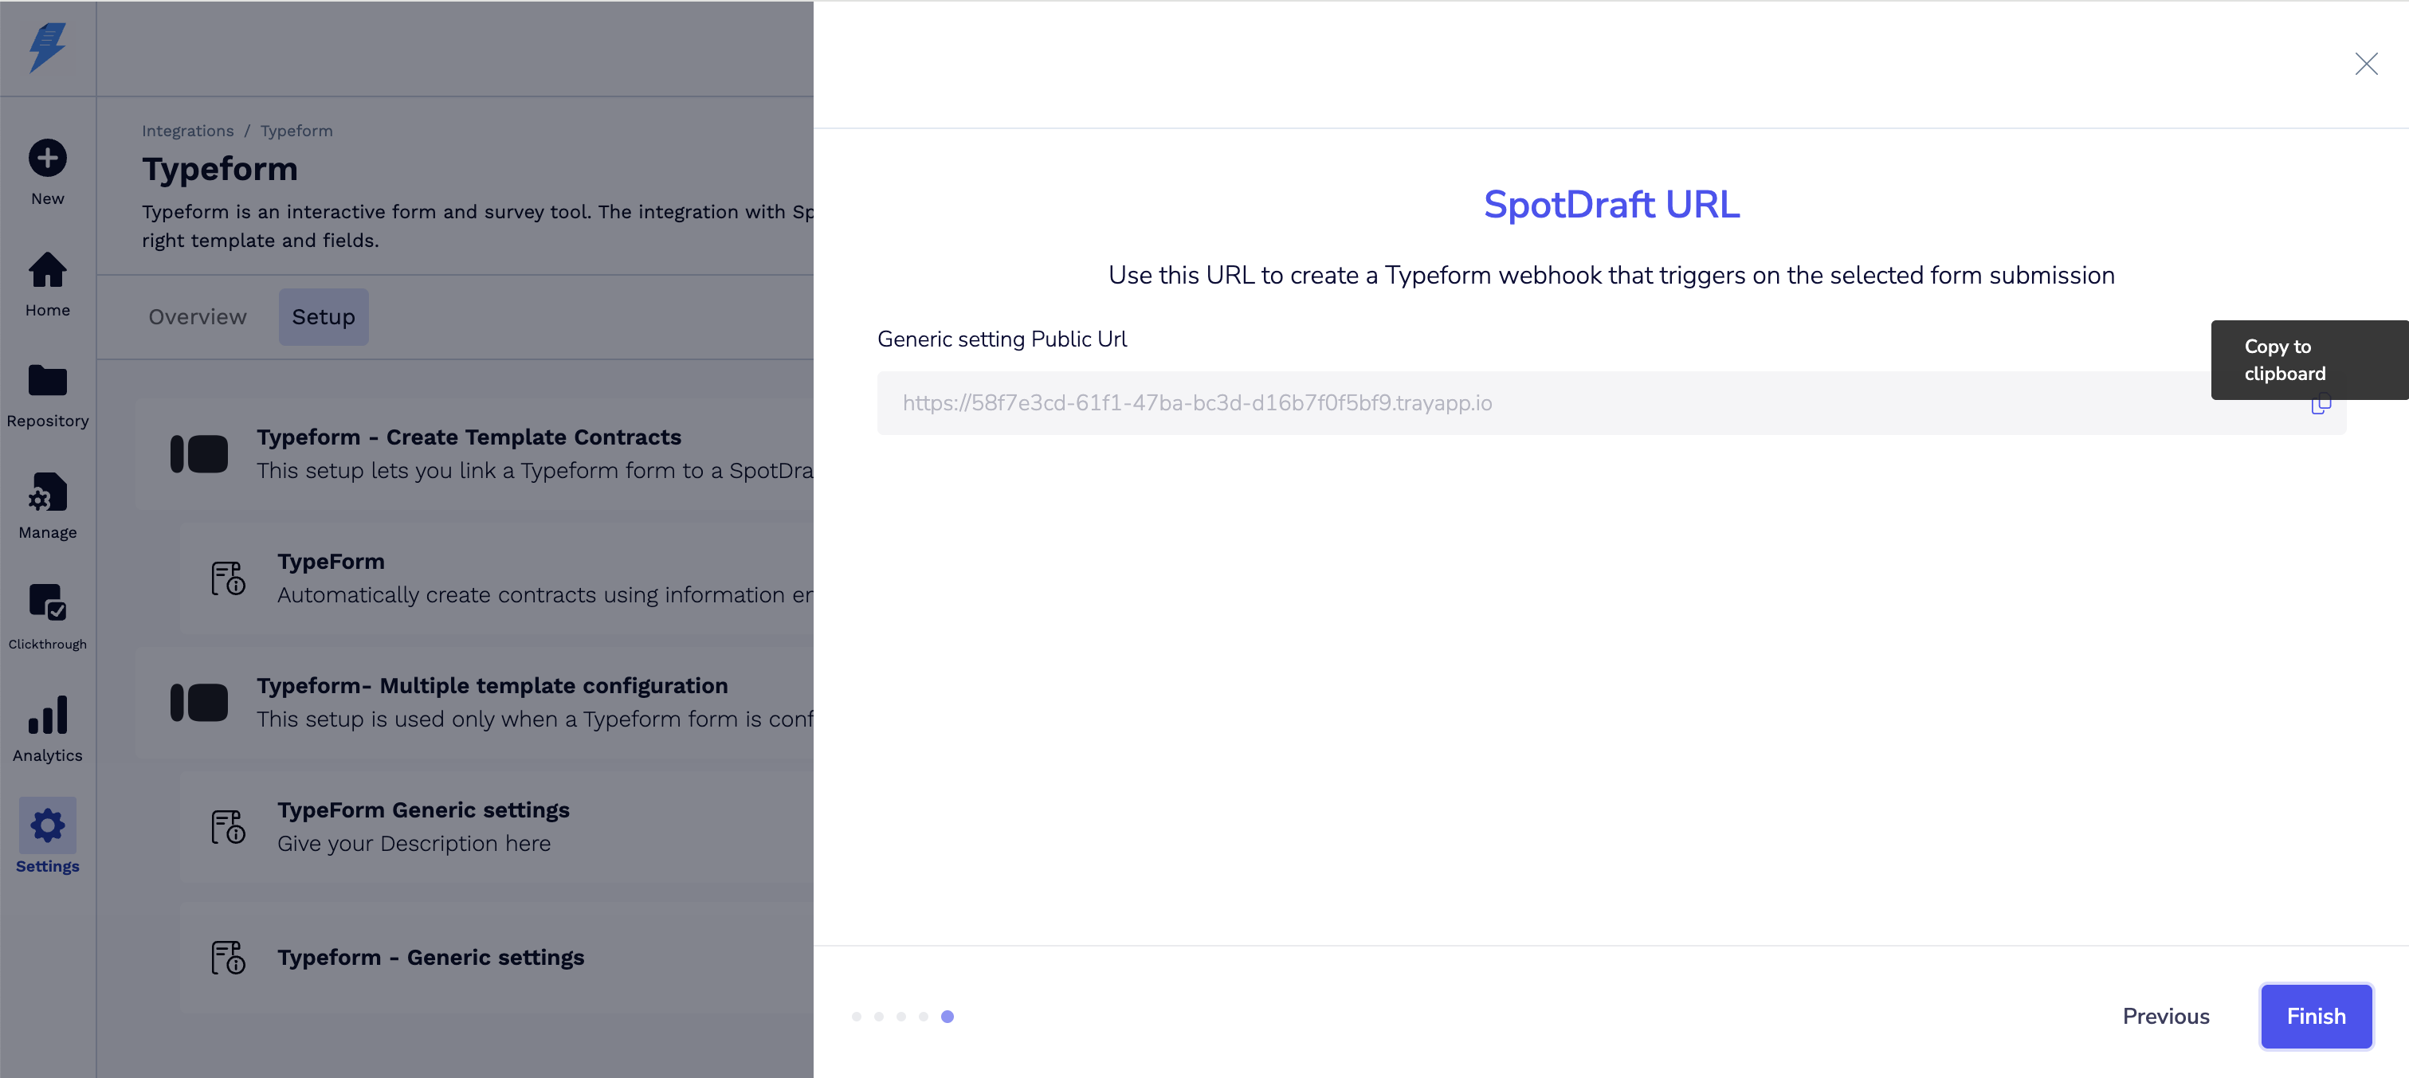Open the Repository folder icon

[x=47, y=382]
